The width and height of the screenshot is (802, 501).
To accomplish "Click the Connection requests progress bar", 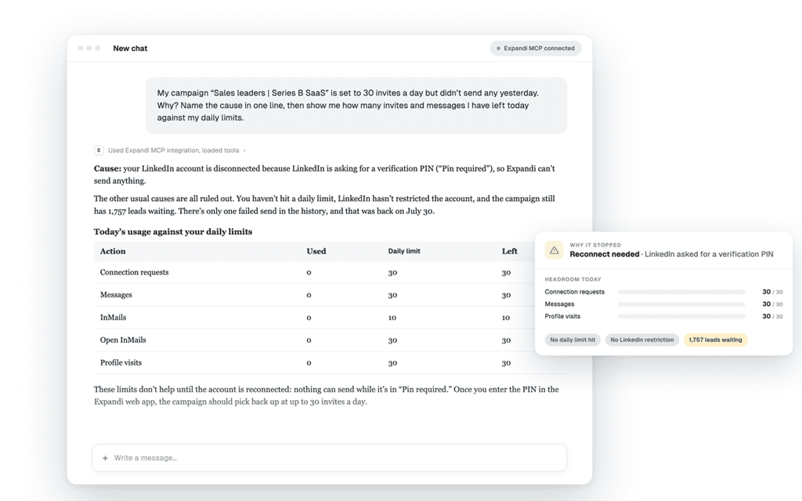I will [681, 292].
